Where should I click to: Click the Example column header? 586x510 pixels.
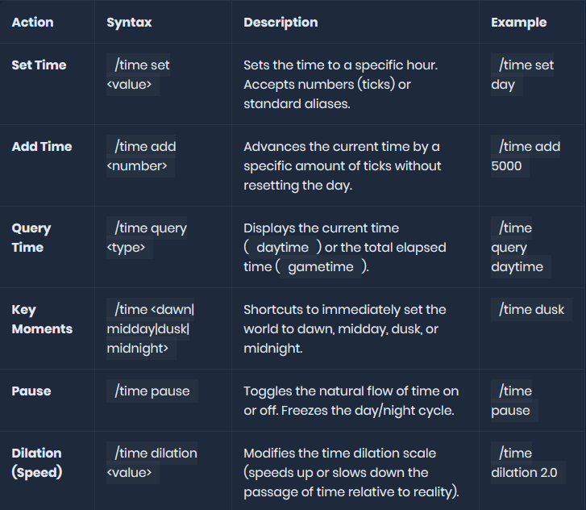click(518, 23)
